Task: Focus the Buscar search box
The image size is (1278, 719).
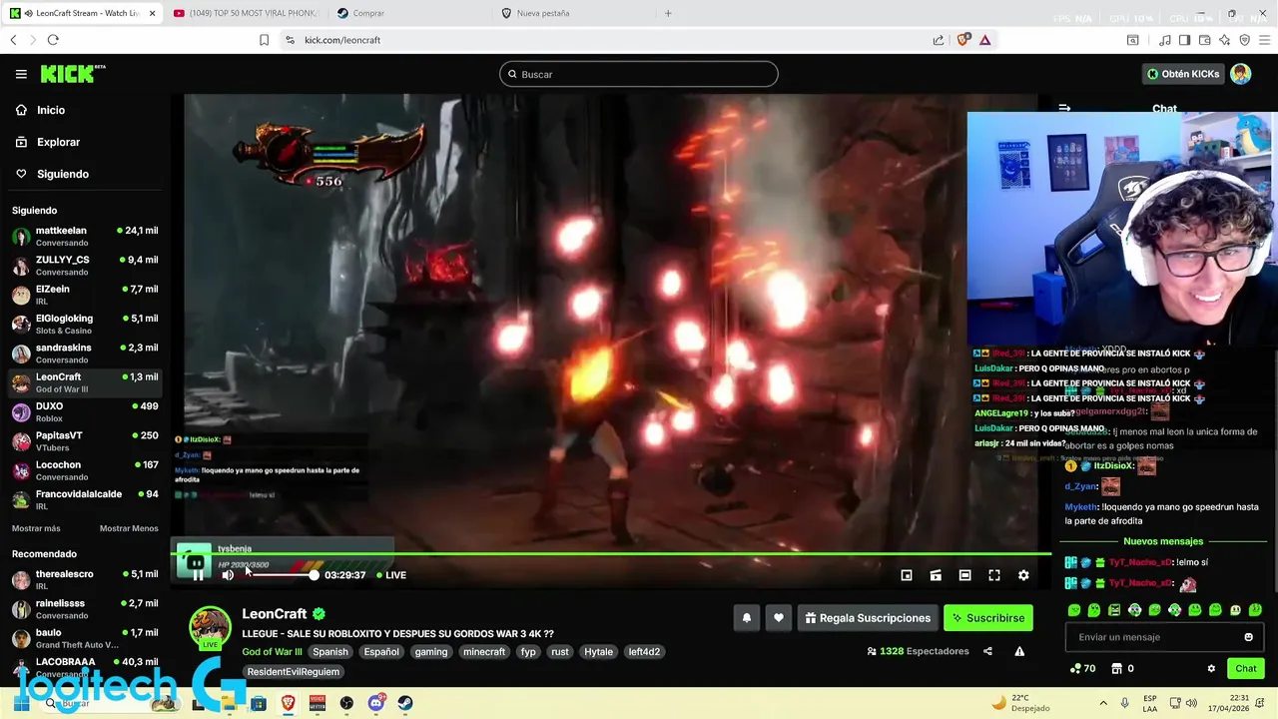Action: 639,74
